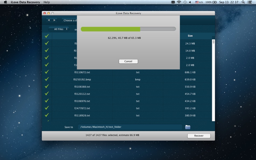Open Notification Center list icon

250,2
